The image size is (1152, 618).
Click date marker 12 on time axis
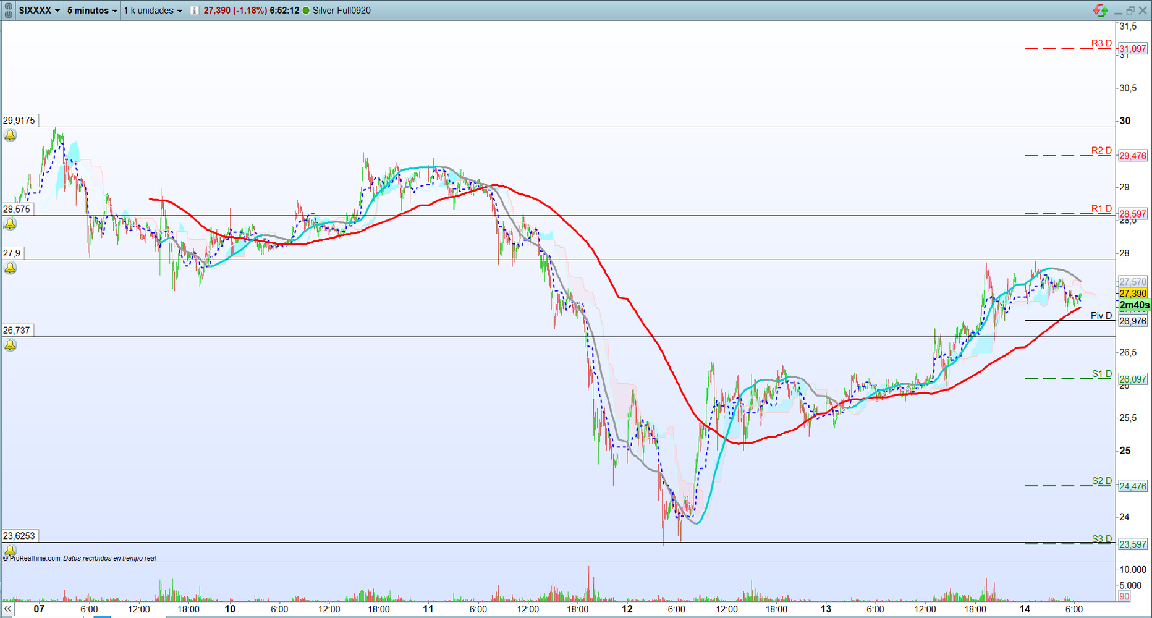(x=627, y=609)
